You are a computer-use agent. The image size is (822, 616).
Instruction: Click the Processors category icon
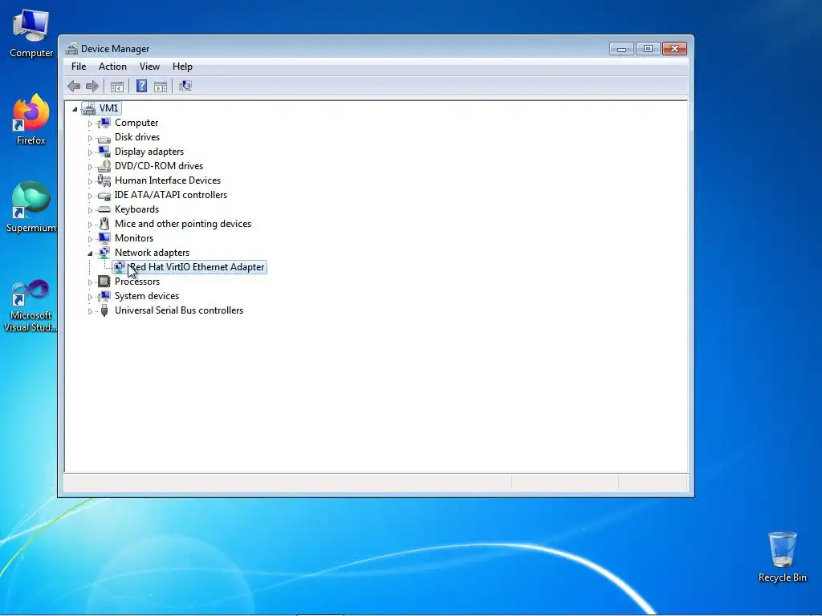pyautogui.click(x=104, y=282)
